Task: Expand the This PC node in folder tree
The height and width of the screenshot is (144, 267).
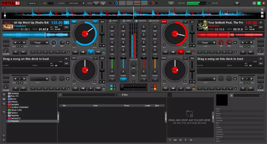Action: tap(7, 96)
